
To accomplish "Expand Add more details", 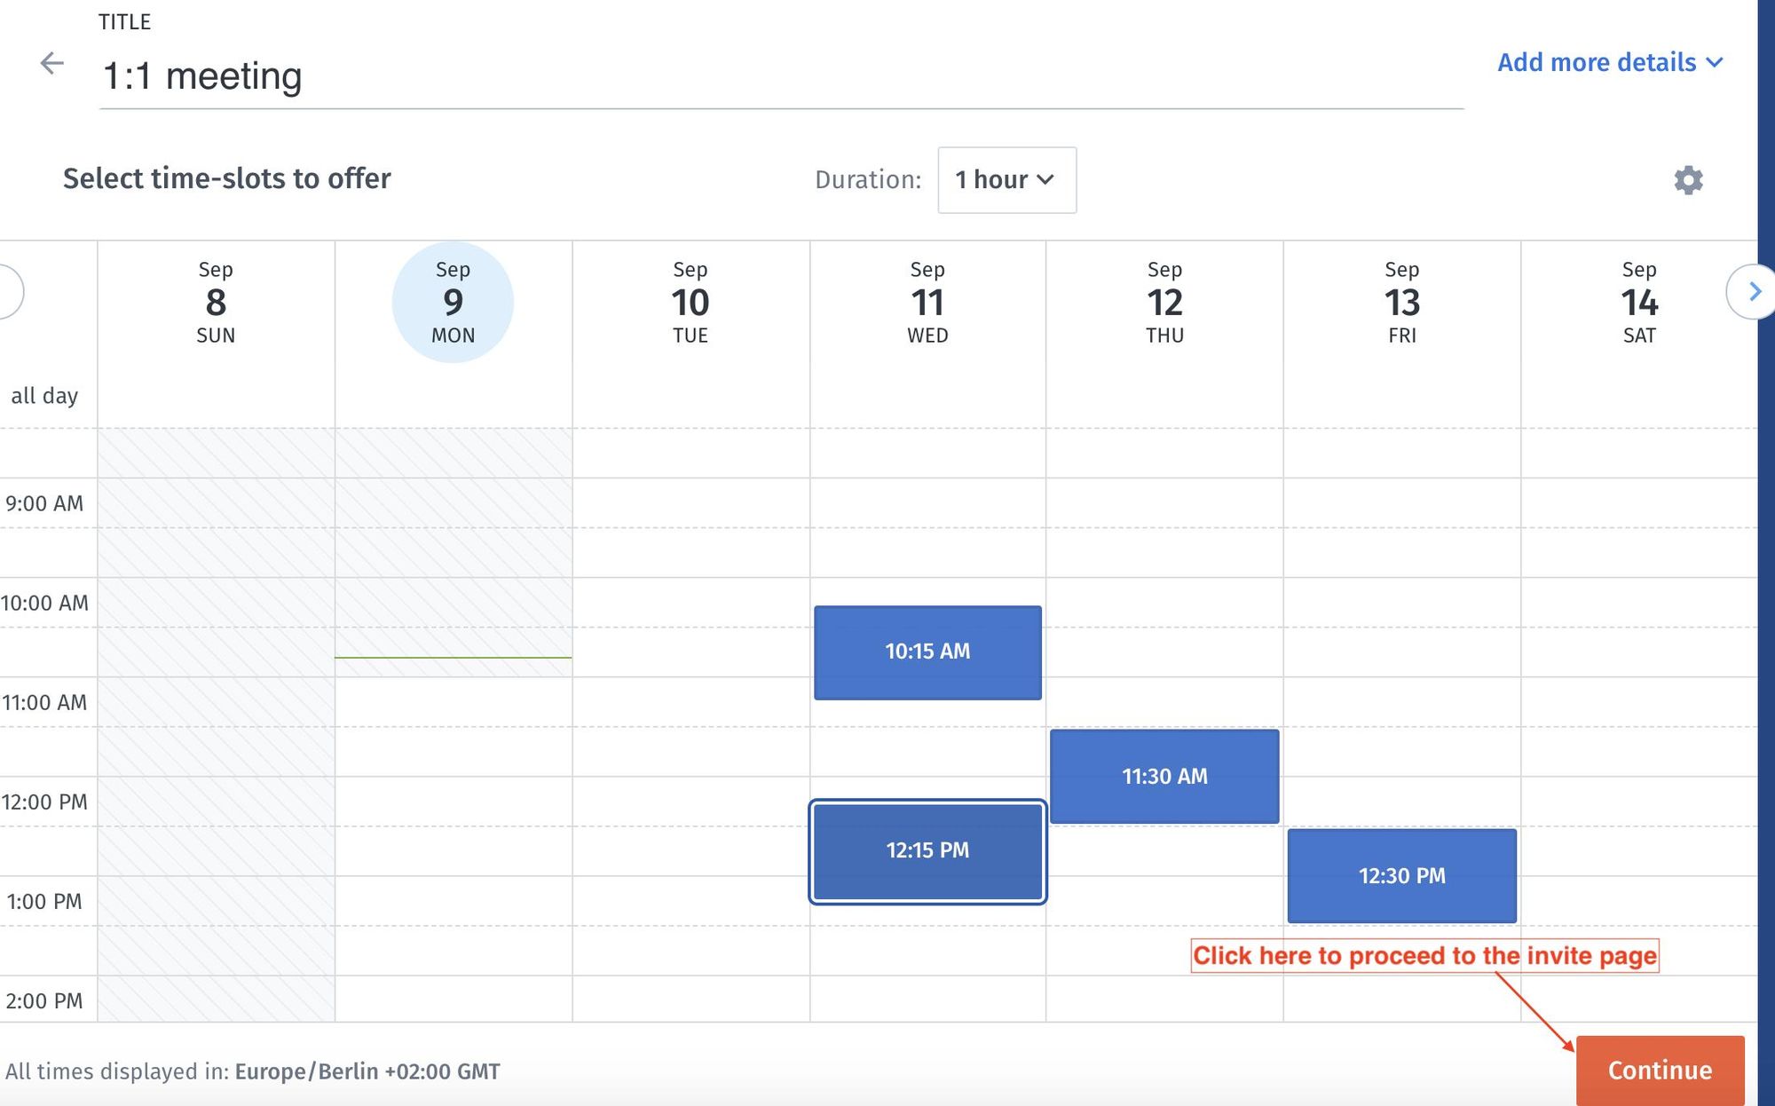I will coord(1610,62).
